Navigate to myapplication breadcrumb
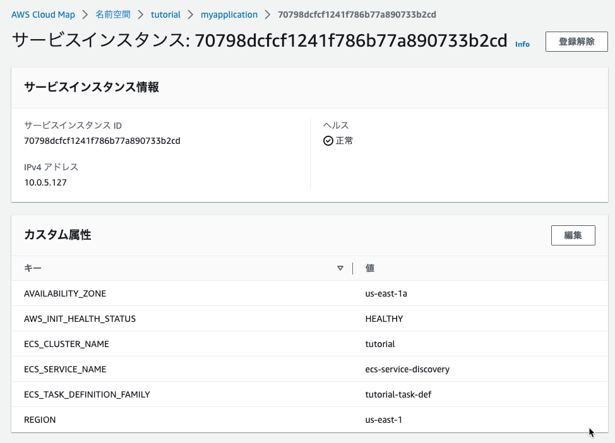 point(229,15)
